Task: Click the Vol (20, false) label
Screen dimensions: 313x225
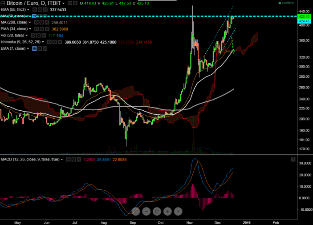Action: coord(12,36)
